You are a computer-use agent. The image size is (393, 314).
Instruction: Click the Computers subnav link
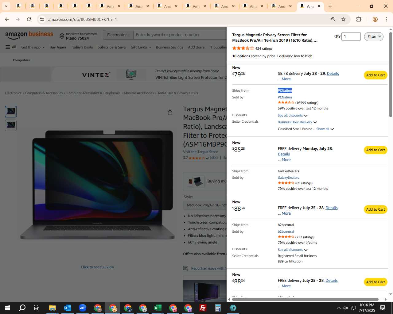click(x=21, y=60)
